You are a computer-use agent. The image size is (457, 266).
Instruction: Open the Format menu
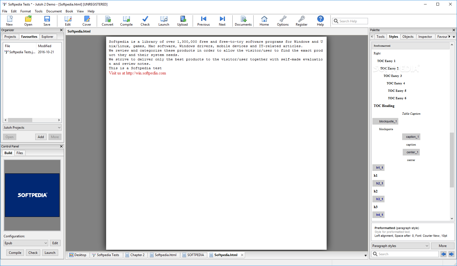click(26, 11)
